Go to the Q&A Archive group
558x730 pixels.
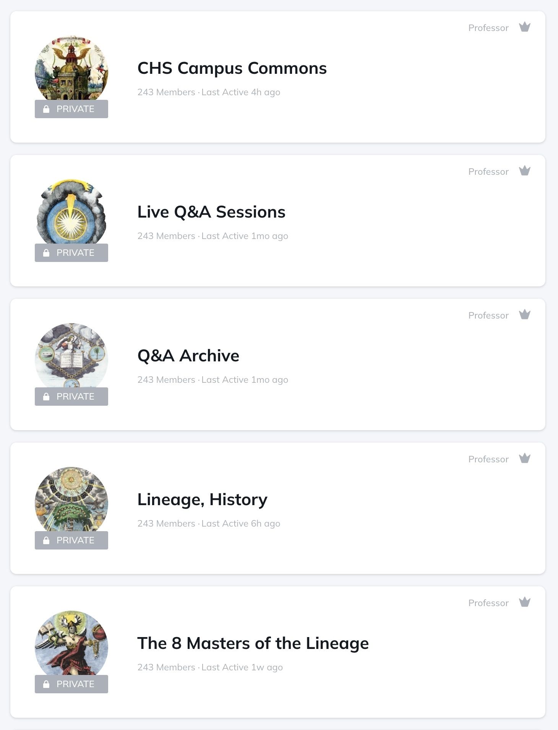point(188,356)
